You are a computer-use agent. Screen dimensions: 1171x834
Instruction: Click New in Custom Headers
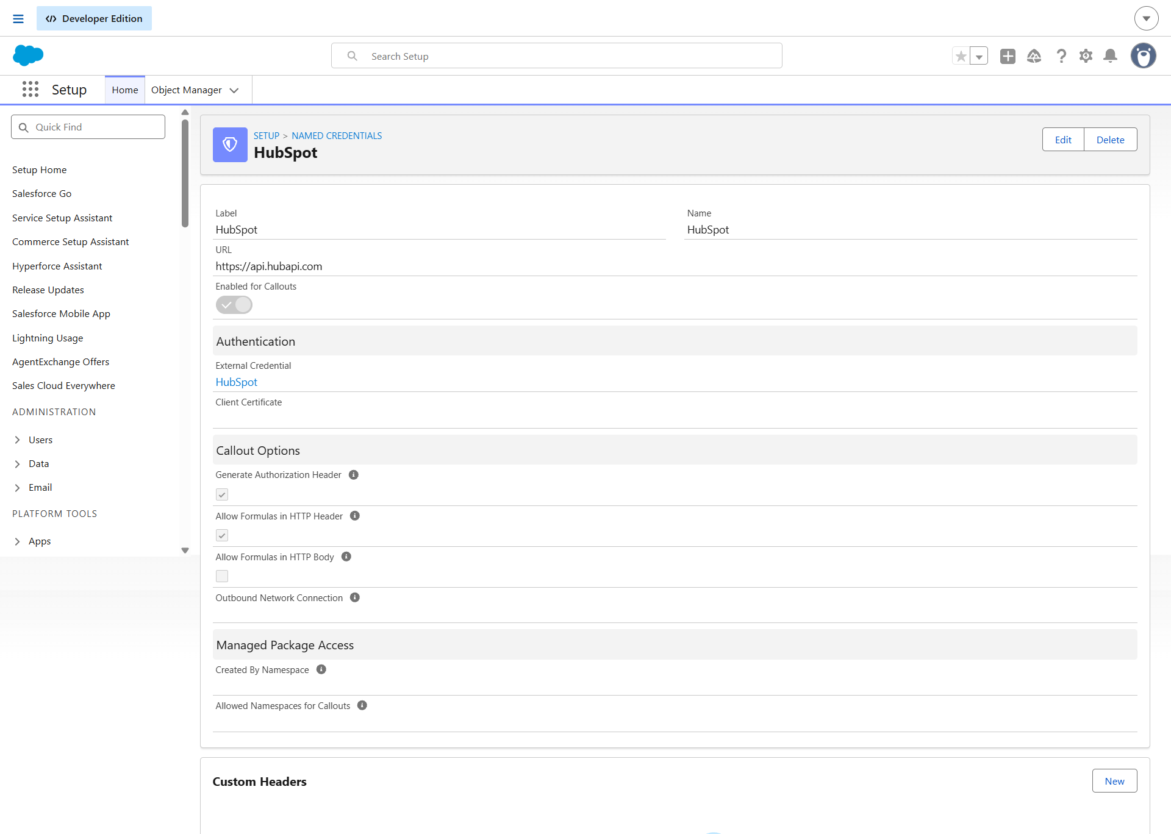pyautogui.click(x=1114, y=781)
